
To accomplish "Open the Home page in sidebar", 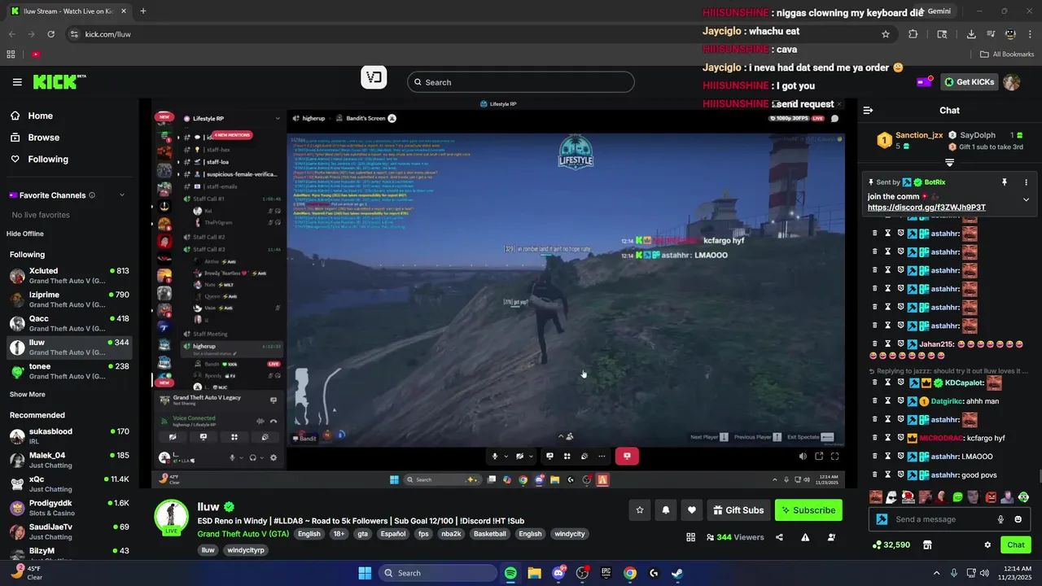I will [32, 116].
